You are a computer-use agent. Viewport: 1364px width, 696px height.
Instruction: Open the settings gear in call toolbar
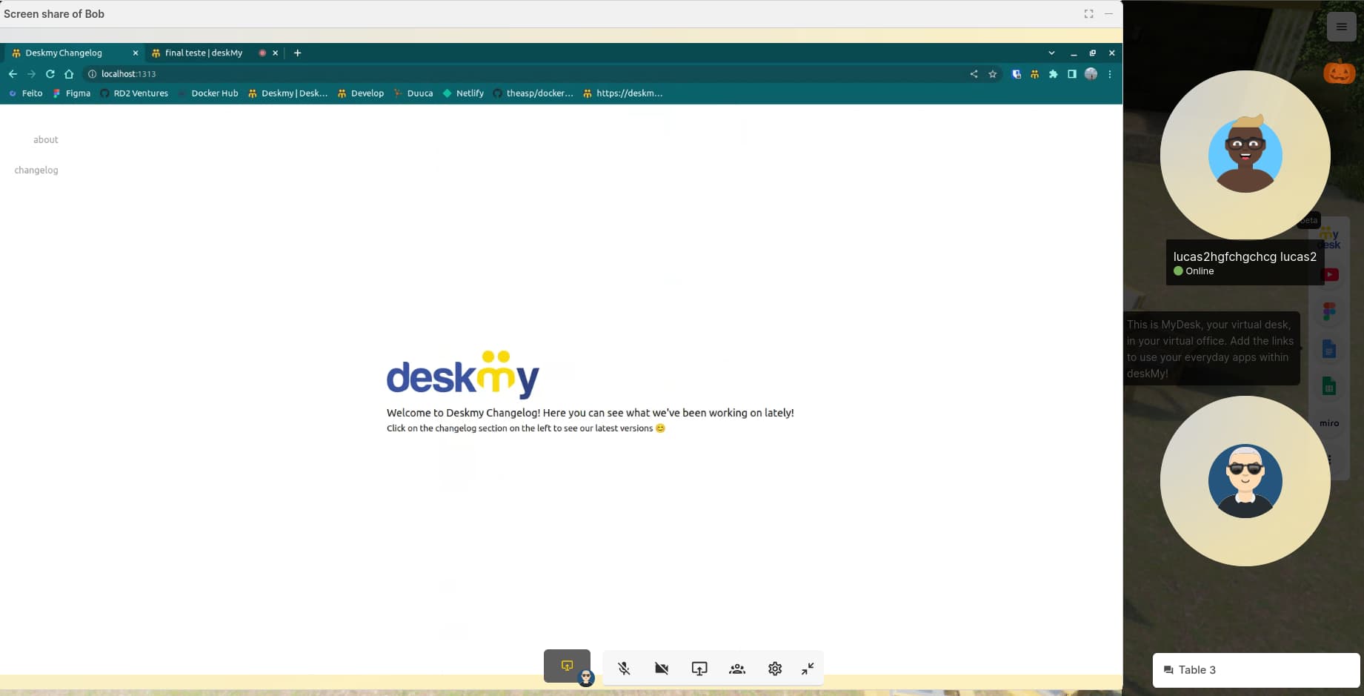[x=774, y=669]
